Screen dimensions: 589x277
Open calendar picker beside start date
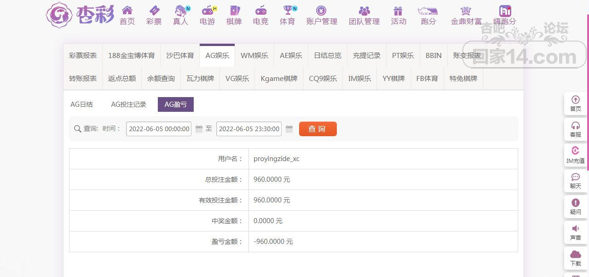pyautogui.click(x=199, y=129)
